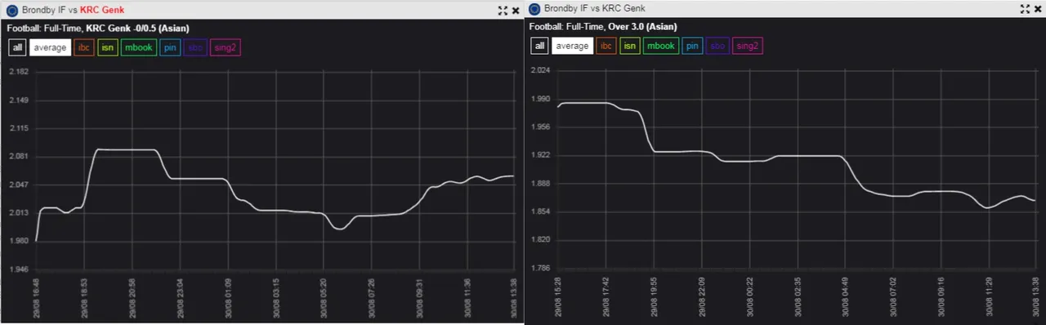Click the football icon in left window title bar
This screenshot has height=325, width=1046.
(12, 11)
